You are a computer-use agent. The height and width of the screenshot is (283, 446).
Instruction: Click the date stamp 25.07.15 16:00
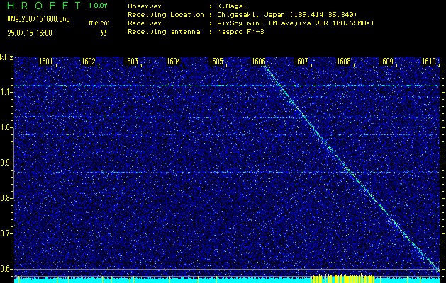point(30,33)
